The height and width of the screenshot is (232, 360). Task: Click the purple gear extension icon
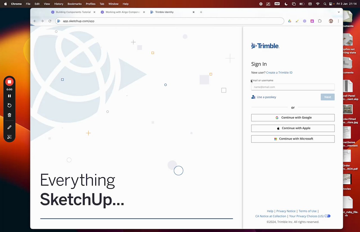(x=305, y=21)
